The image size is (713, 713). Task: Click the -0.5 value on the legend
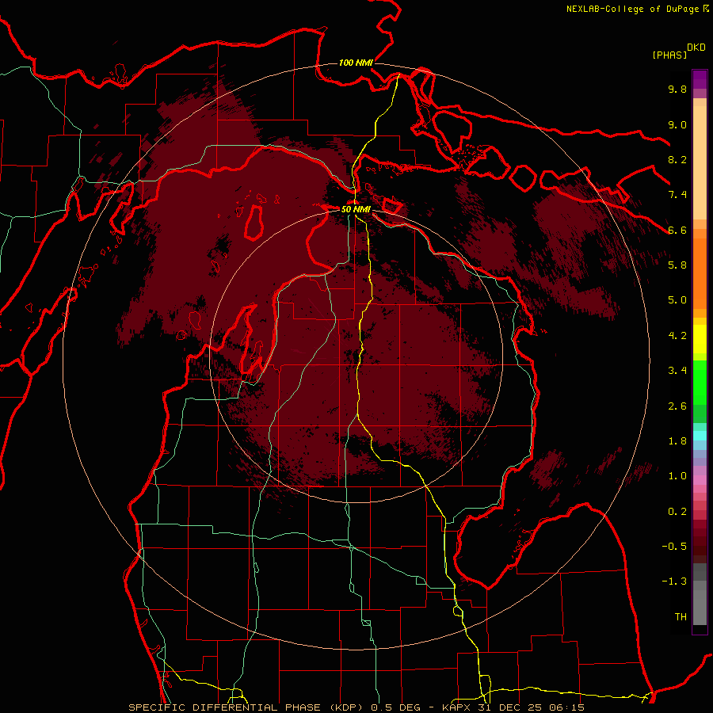674,547
